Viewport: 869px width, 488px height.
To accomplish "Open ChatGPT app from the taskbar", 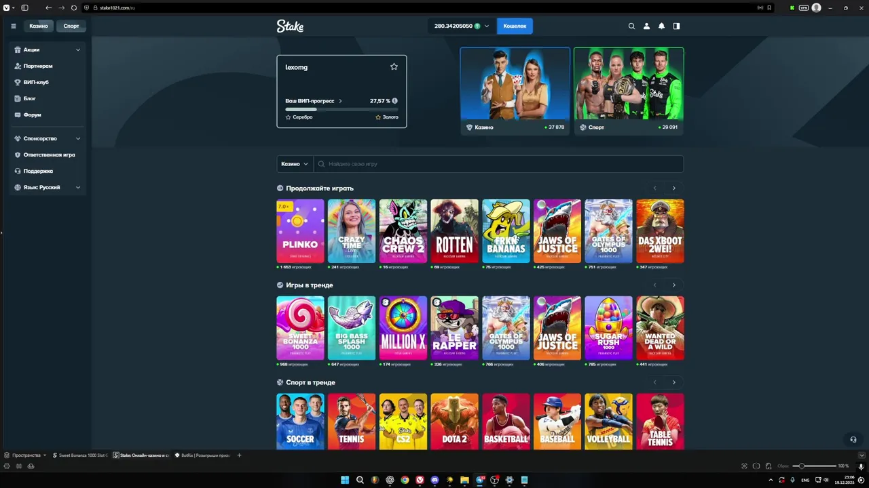I will point(390,480).
